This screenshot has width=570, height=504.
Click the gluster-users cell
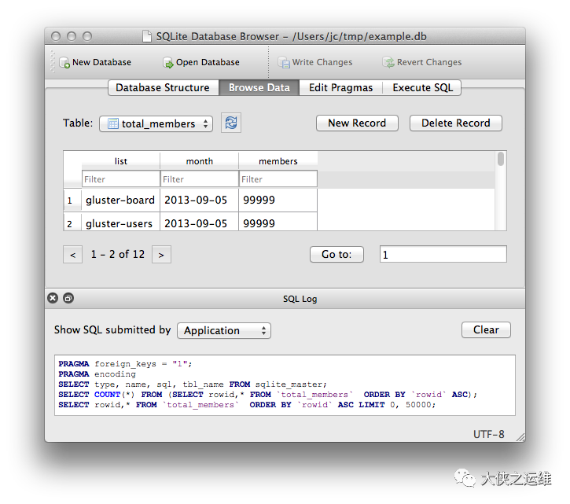point(121,222)
